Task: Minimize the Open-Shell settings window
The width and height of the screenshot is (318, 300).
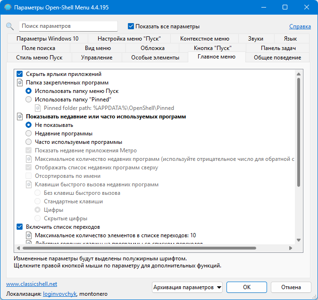Action: pyautogui.click(x=264, y=7)
